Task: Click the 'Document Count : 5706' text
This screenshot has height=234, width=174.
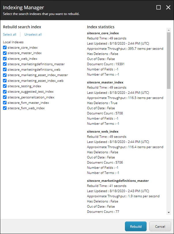Action: [105, 162]
